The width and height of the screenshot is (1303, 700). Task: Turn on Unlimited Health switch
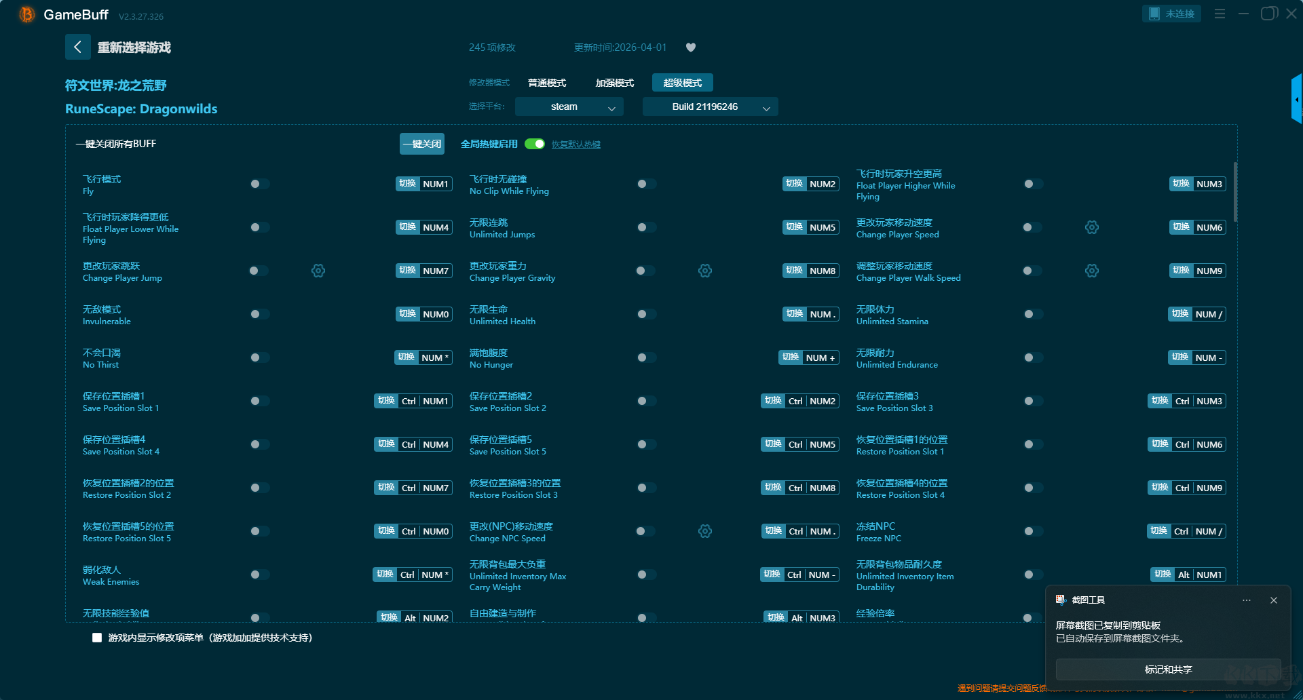(x=646, y=314)
